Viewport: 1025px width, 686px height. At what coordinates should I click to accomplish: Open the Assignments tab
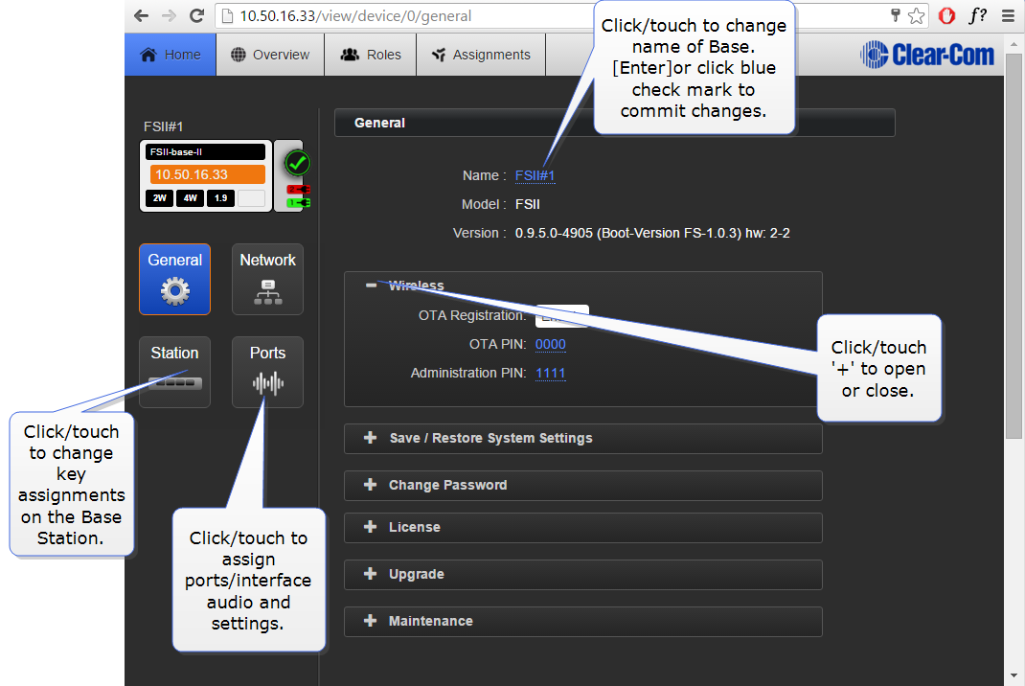481,55
